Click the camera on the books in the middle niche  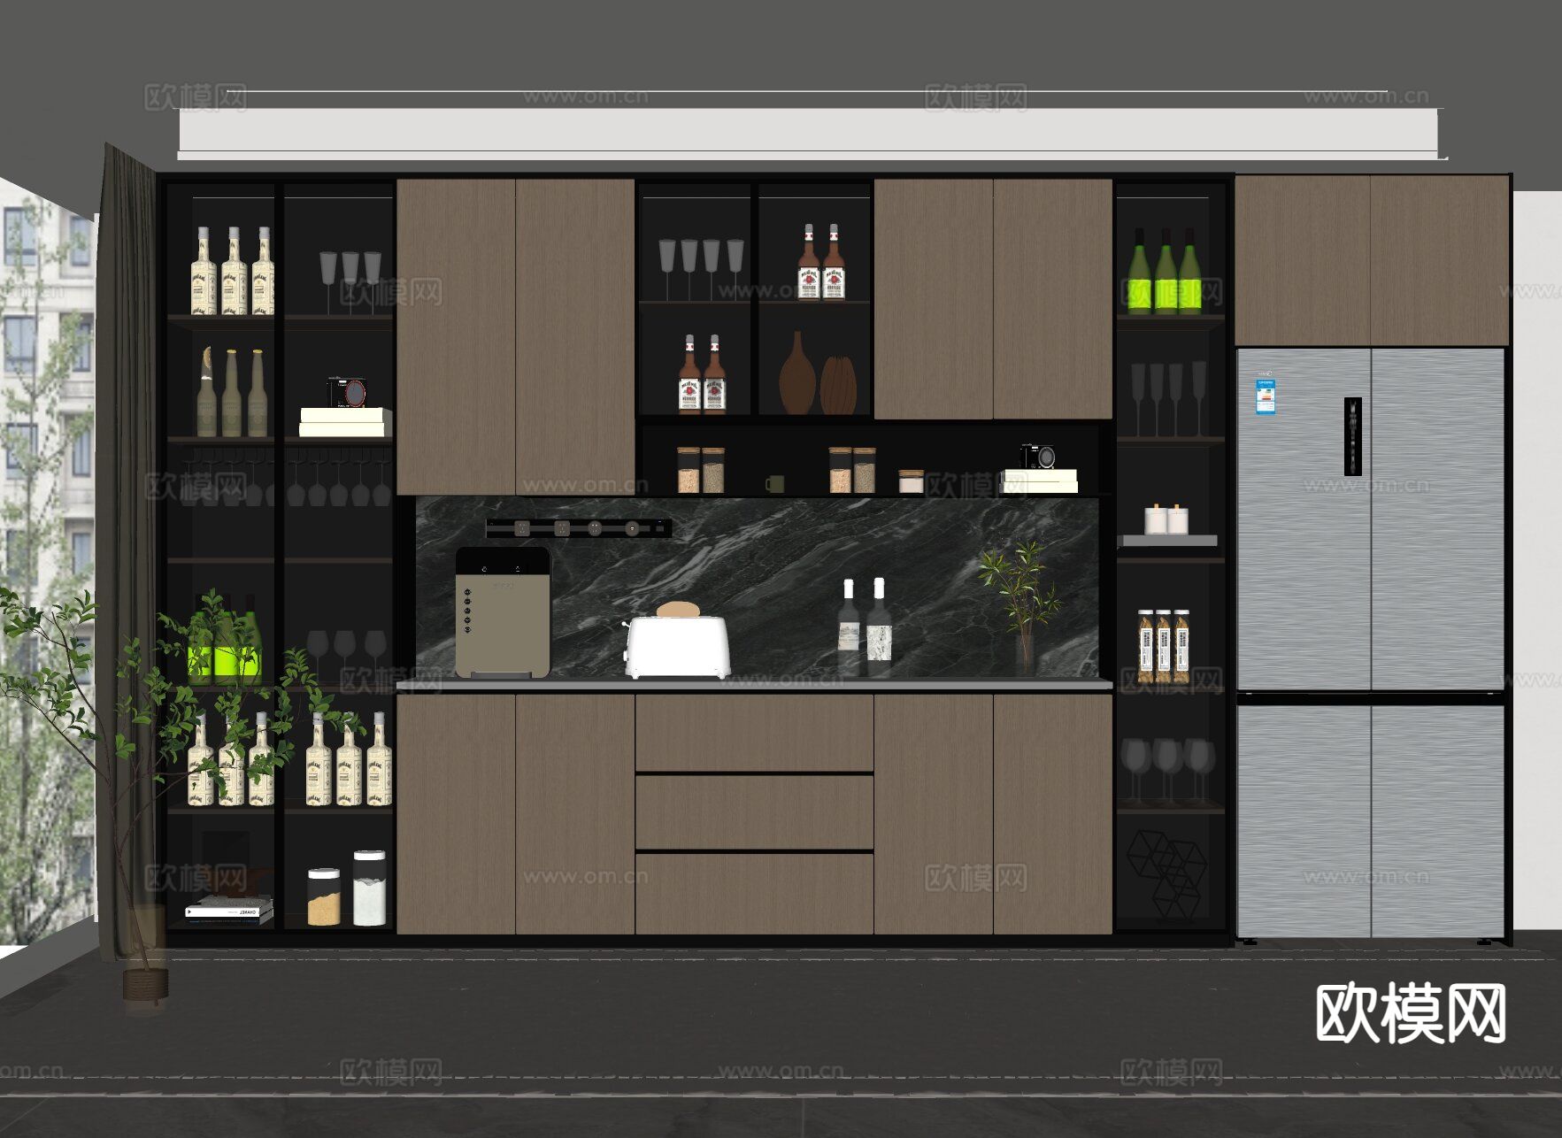[1037, 457]
